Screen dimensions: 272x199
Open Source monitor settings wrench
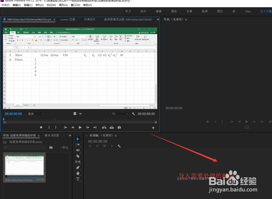tap(133, 114)
